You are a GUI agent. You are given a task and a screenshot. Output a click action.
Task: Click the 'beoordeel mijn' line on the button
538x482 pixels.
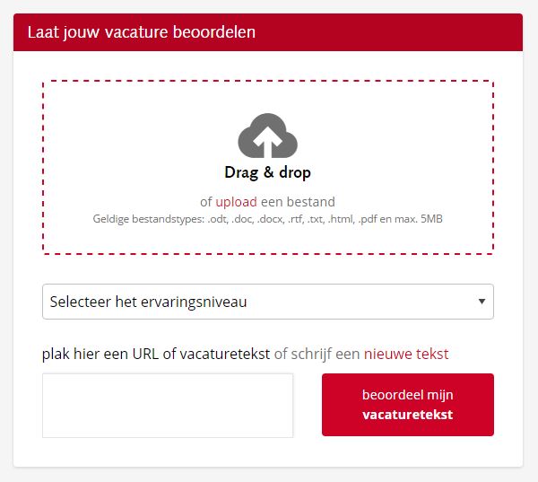(408, 395)
